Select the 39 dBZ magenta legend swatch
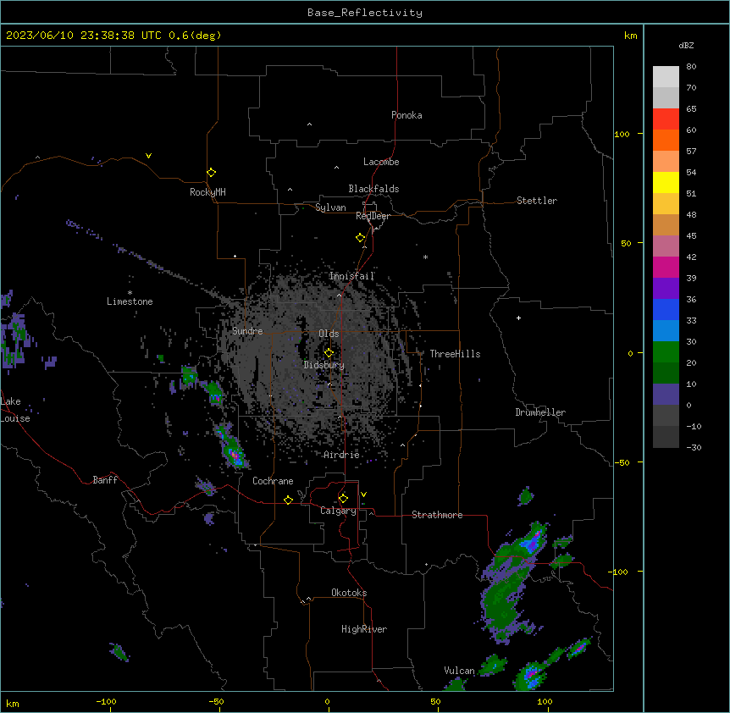This screenshot has height=713, width=730. 666,267
